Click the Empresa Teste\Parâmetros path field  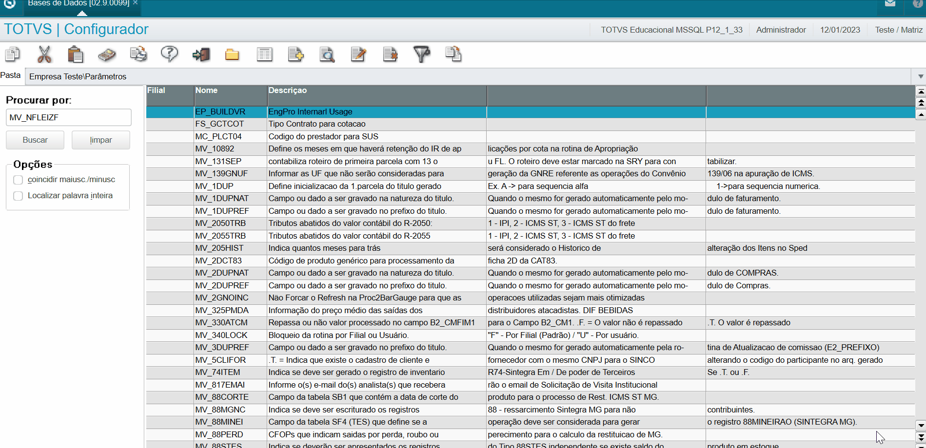point(468,76)
